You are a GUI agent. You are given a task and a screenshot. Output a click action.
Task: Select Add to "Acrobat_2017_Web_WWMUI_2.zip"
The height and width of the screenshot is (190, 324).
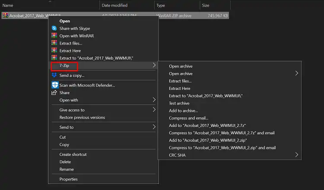[208, 140]
